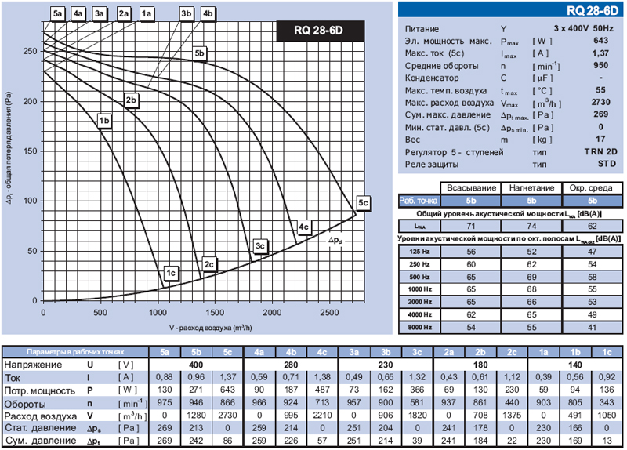
Task: Select the 4c point marker on the chart
Action: (x=304, y=227)
